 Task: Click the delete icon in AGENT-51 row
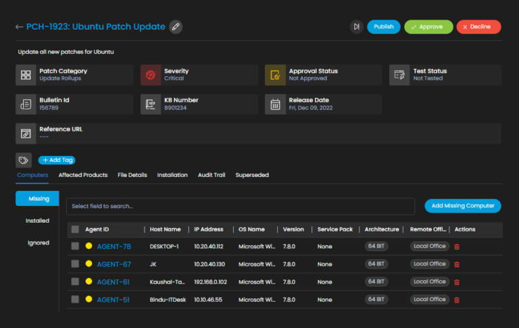(457, 300)
